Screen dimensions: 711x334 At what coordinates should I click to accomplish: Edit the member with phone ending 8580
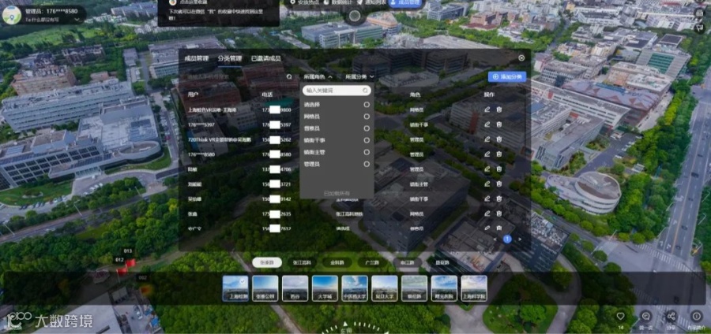click(487, 154)
